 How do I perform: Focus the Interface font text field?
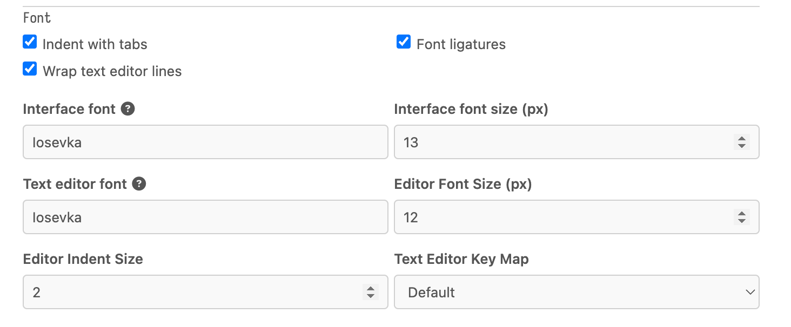point(205,142)
